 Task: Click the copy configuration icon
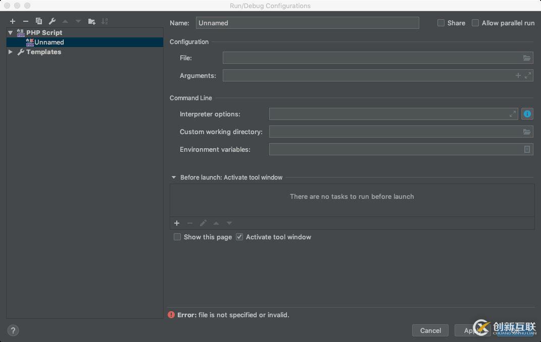[x=39, y=21]
